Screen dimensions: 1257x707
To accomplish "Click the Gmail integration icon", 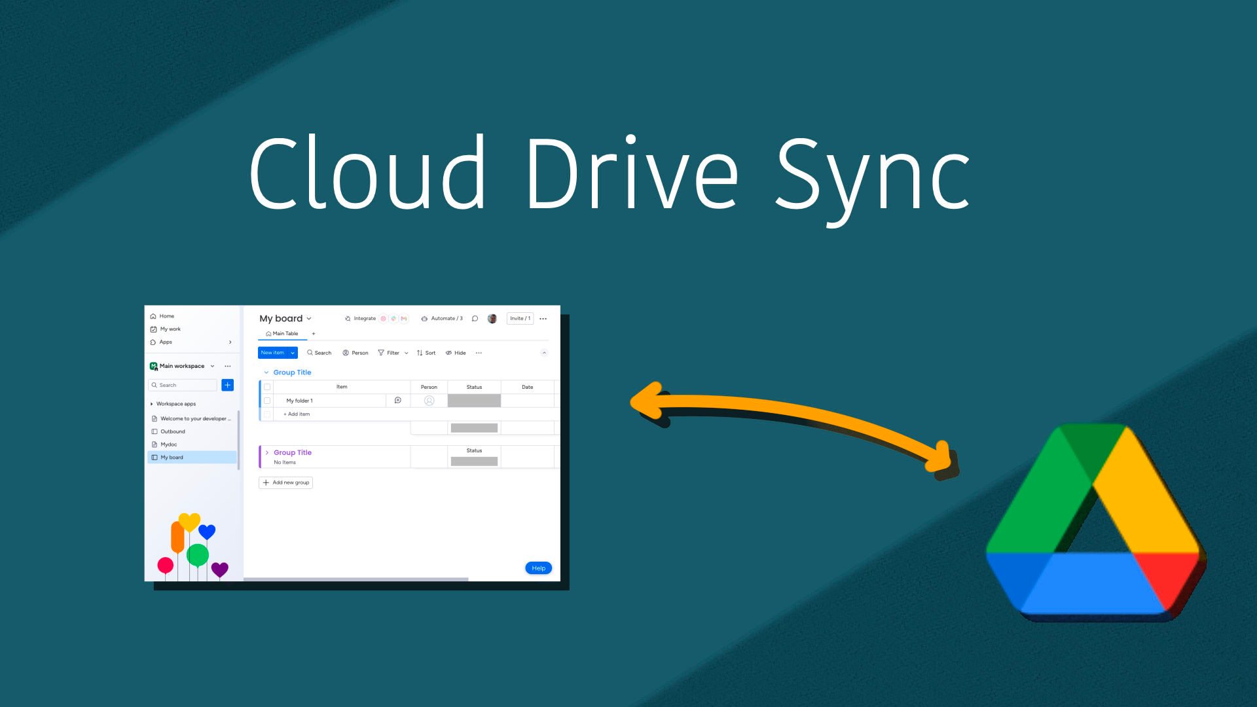I will click(x=404, y=319).
